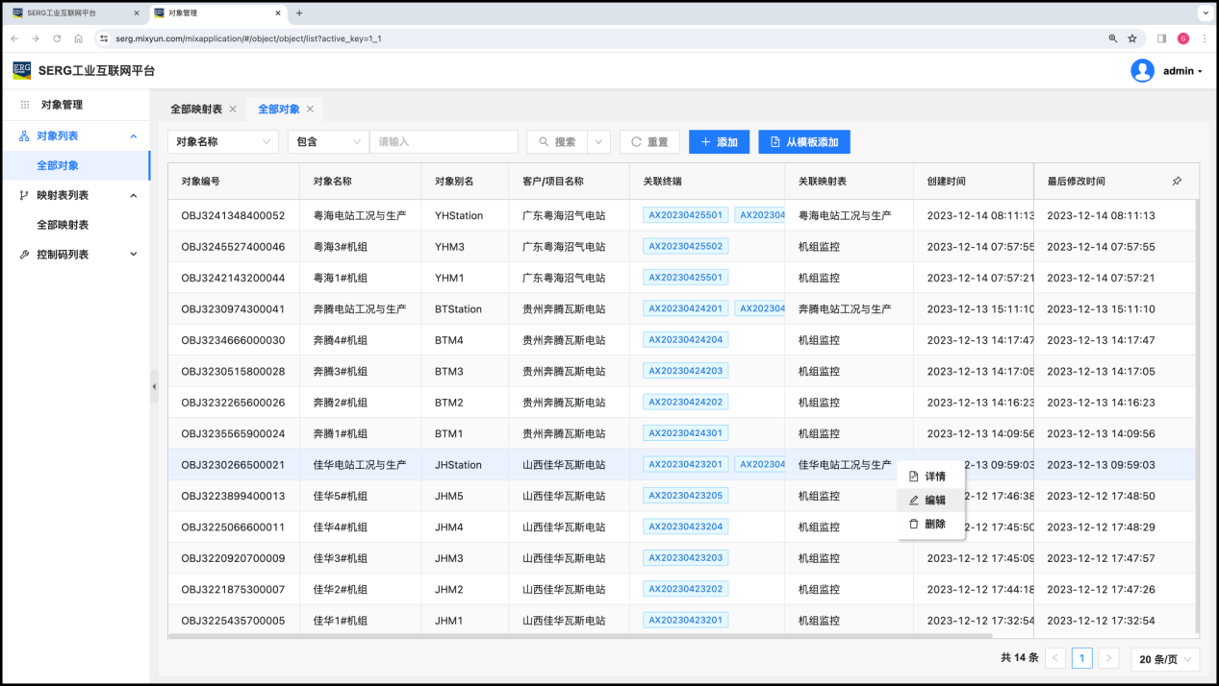Image resolution: width=1219 pixels, height=686 pixels.
Task: Switch to the 全部映射表 tab
Action: point(196,110)
